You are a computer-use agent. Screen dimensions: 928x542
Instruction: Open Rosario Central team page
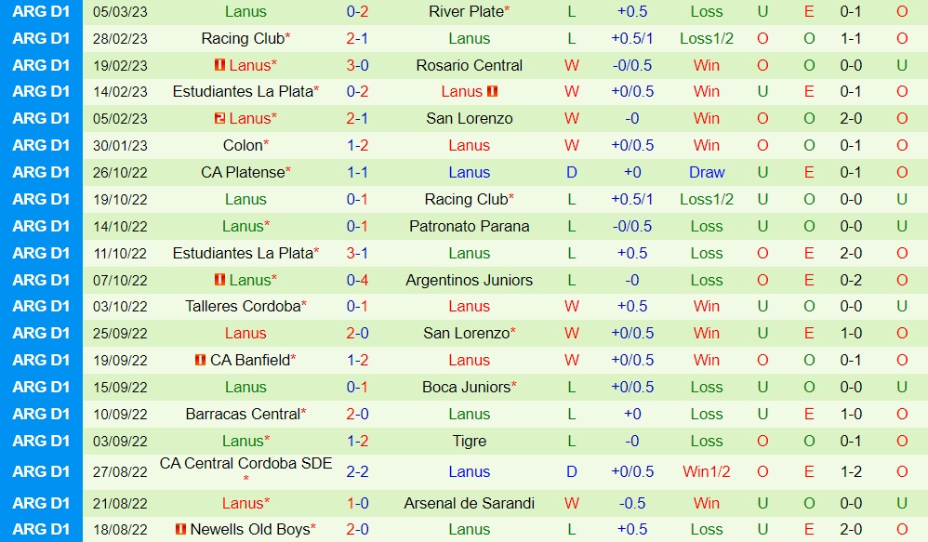coord(469,65)
